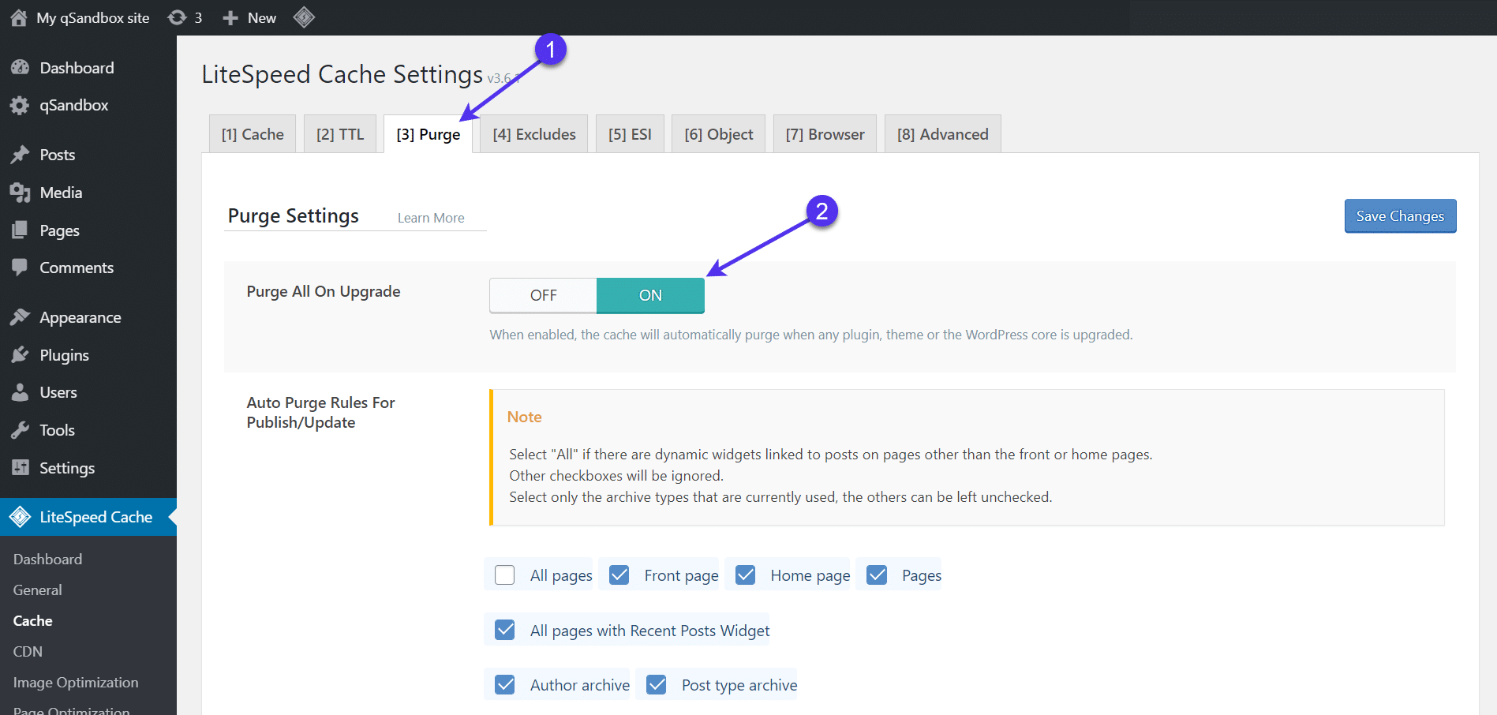The width and height of the screenshot is (1497, 715).
Task: Open the Learn More link
Action: pos(431,217)
